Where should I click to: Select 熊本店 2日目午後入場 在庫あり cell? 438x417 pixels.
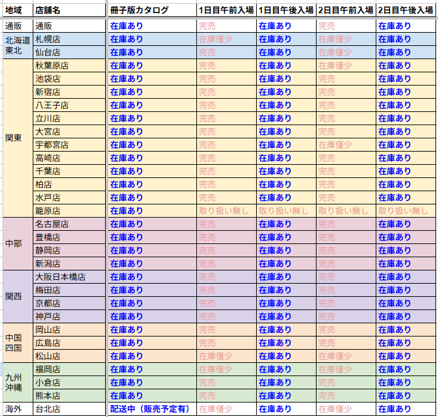[406, 396]
